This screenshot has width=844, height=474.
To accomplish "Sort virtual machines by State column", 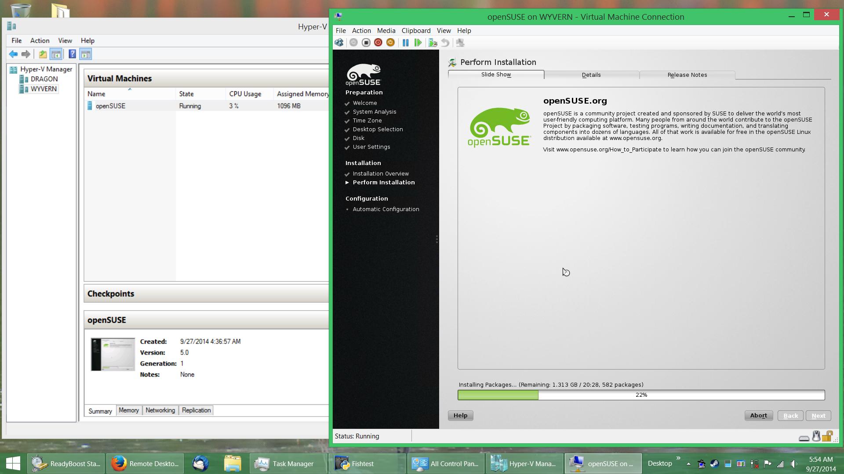I will [x=200, y=94].
